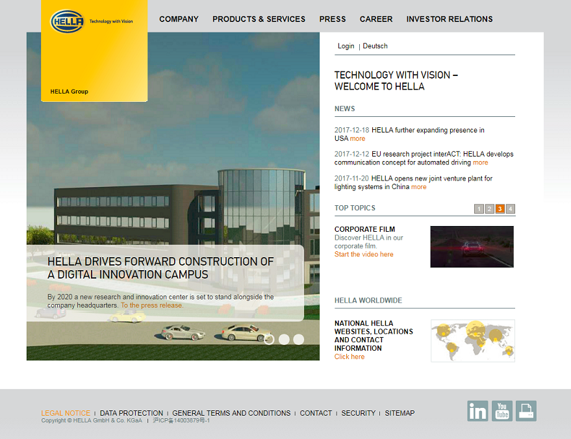Click the print page icon in footer

coord(526,411)
